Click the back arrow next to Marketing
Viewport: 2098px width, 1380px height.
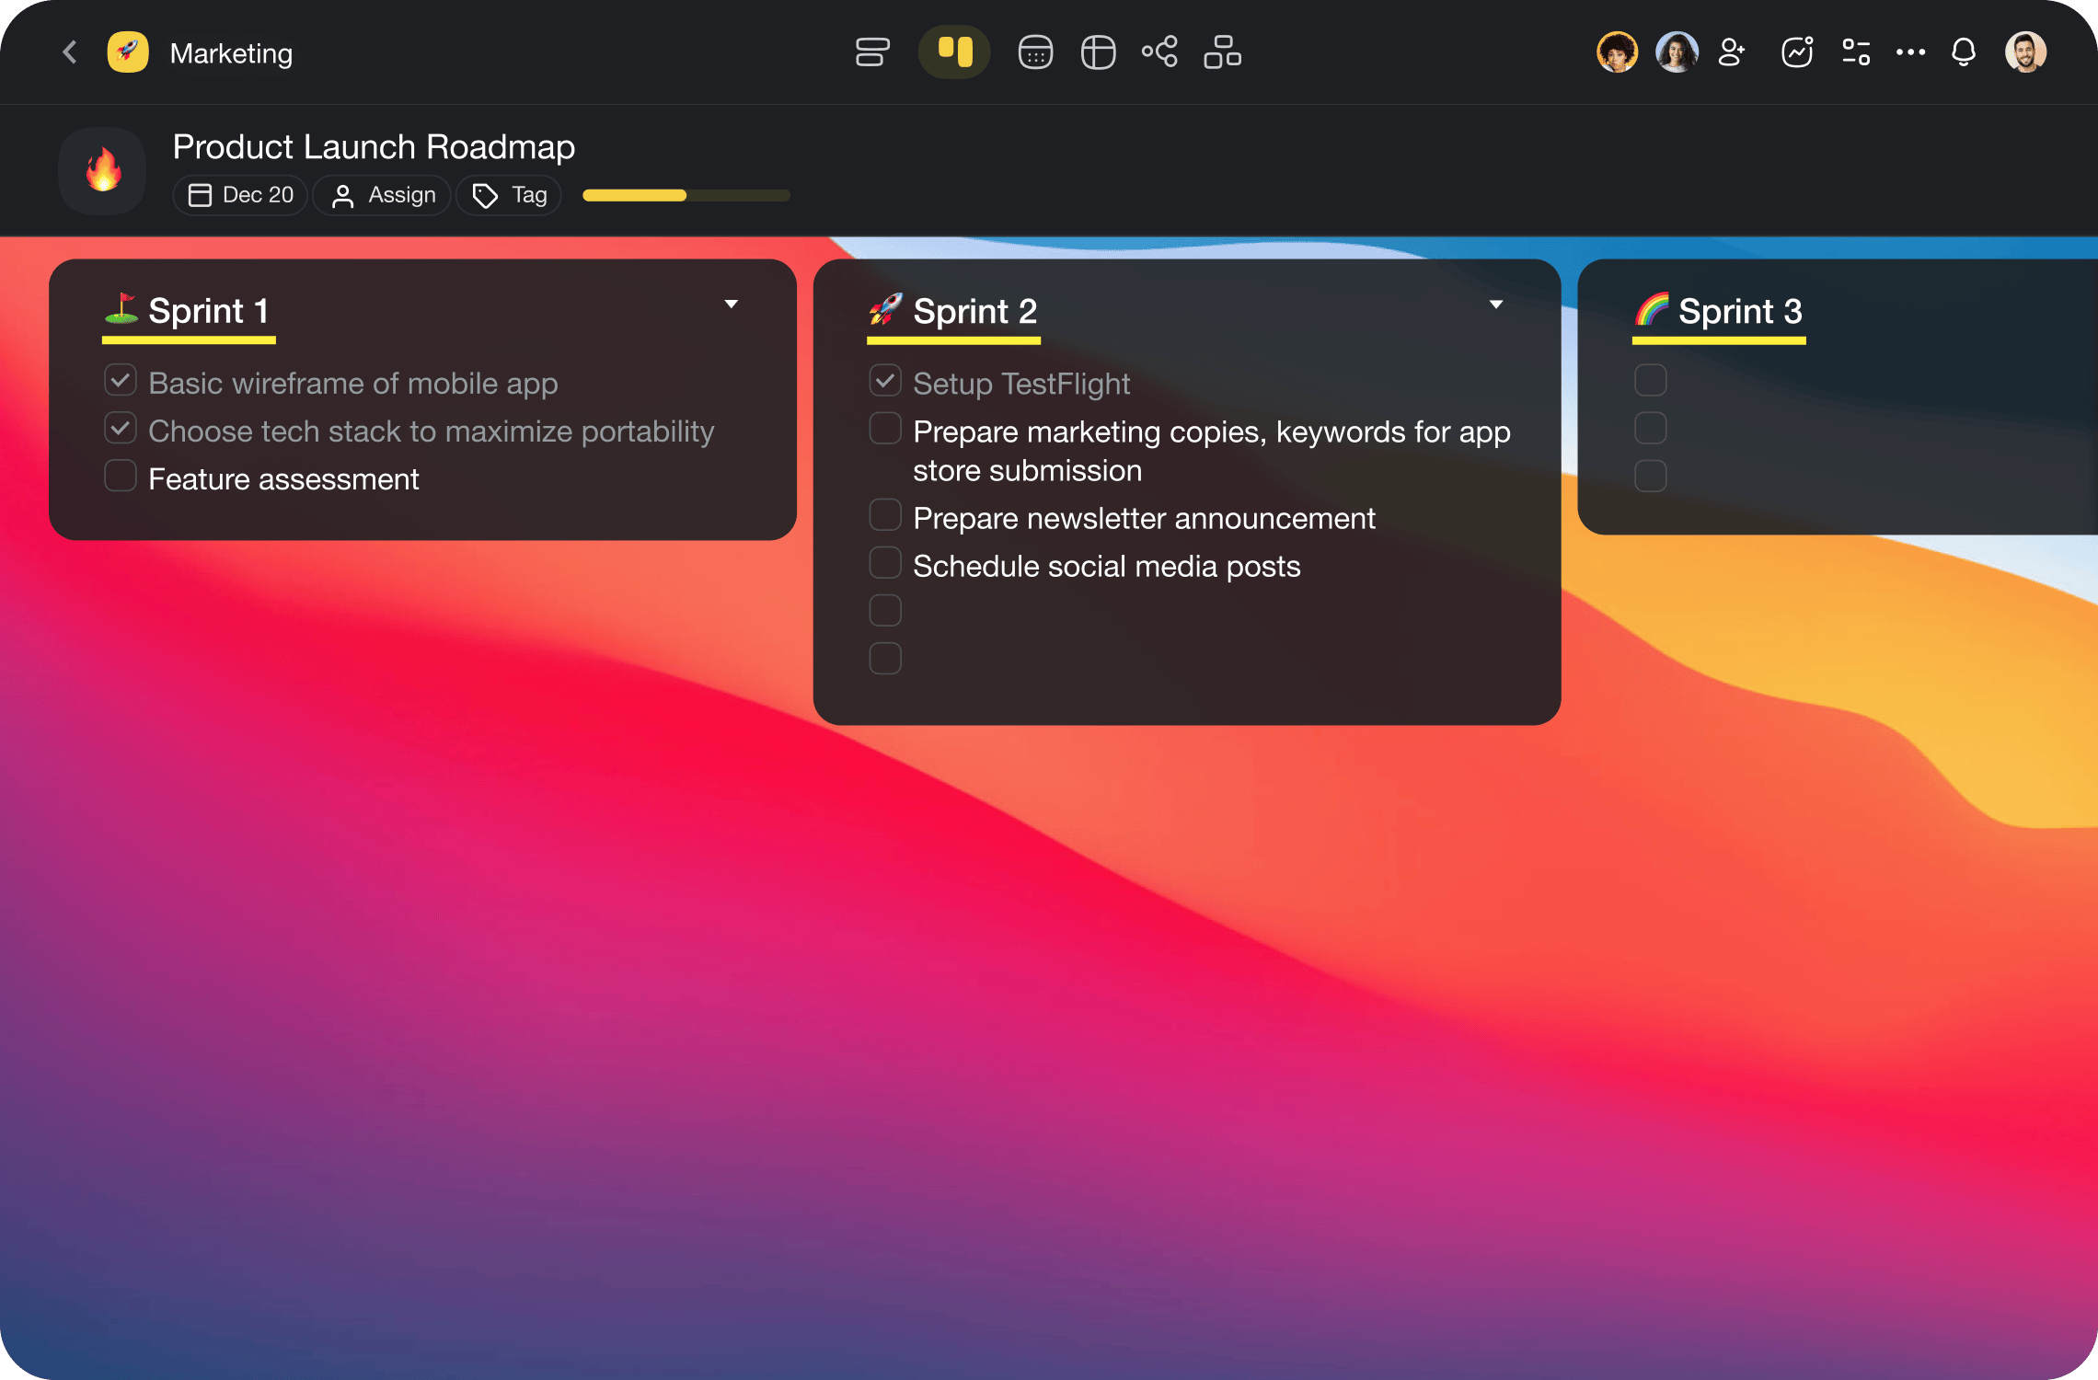pos(70,52)
